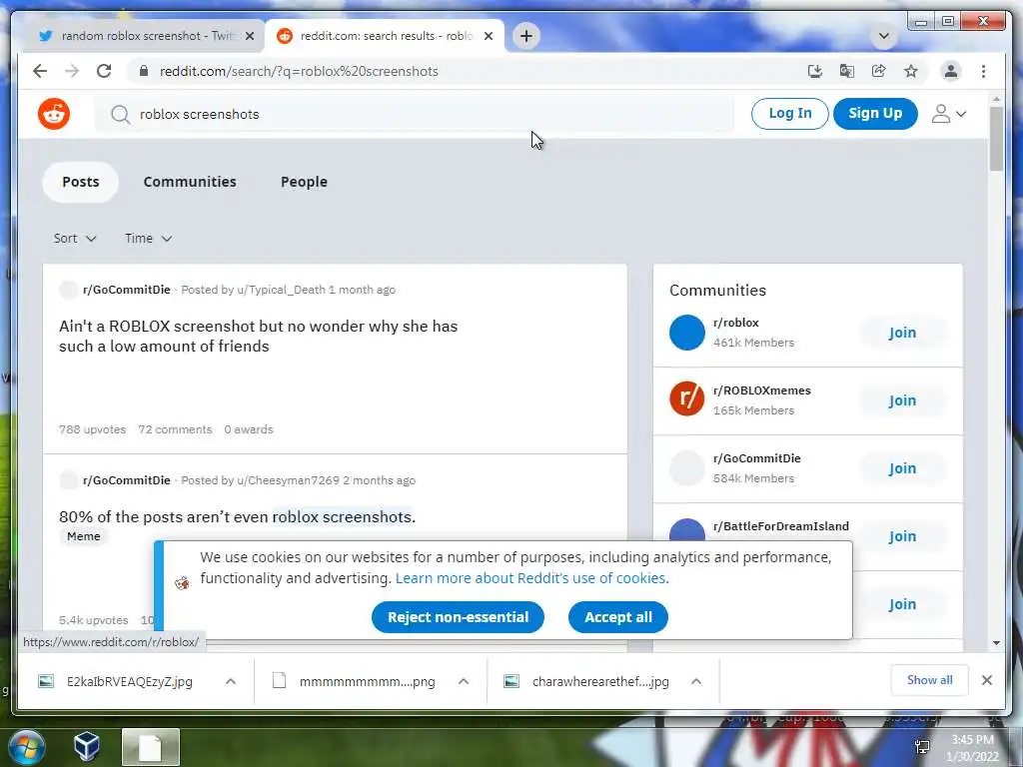This screenshot has height=767, width=1023.
Task: Open Chrome three-dot menu
Action: click(x=983, y=71)
